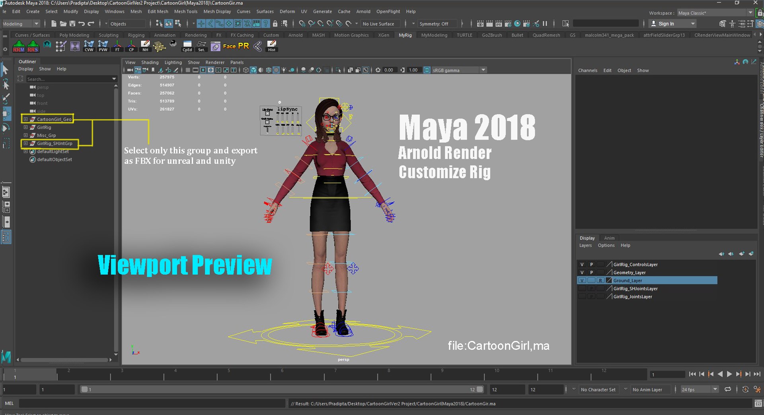764x415 pixels.
Task: Open the CVW shelf tool
Action: coord(89,46)
